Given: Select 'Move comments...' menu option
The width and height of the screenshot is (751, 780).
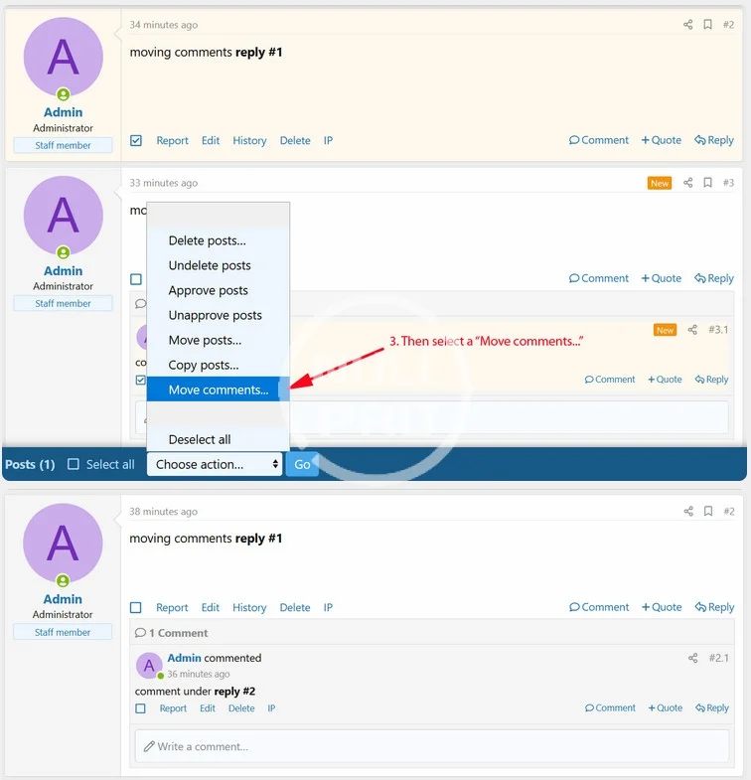Looking at the screenshot, I should [218, 390].
